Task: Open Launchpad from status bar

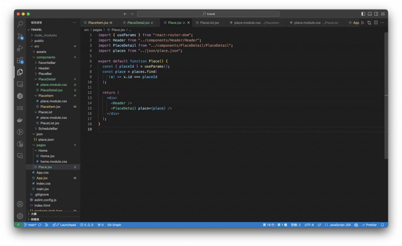Action: [x=64, y=225]
